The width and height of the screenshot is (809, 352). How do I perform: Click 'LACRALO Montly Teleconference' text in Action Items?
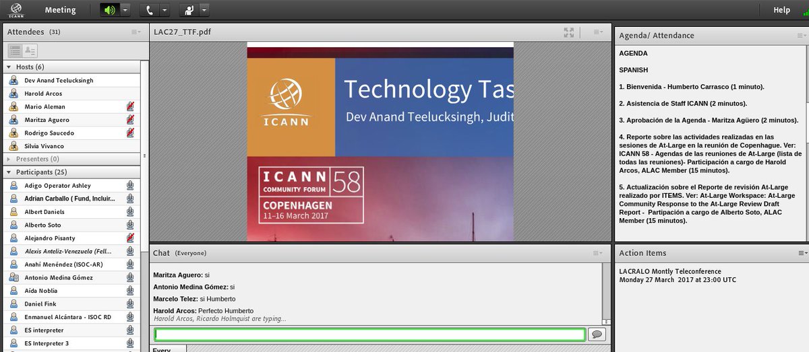click(670, 271)
